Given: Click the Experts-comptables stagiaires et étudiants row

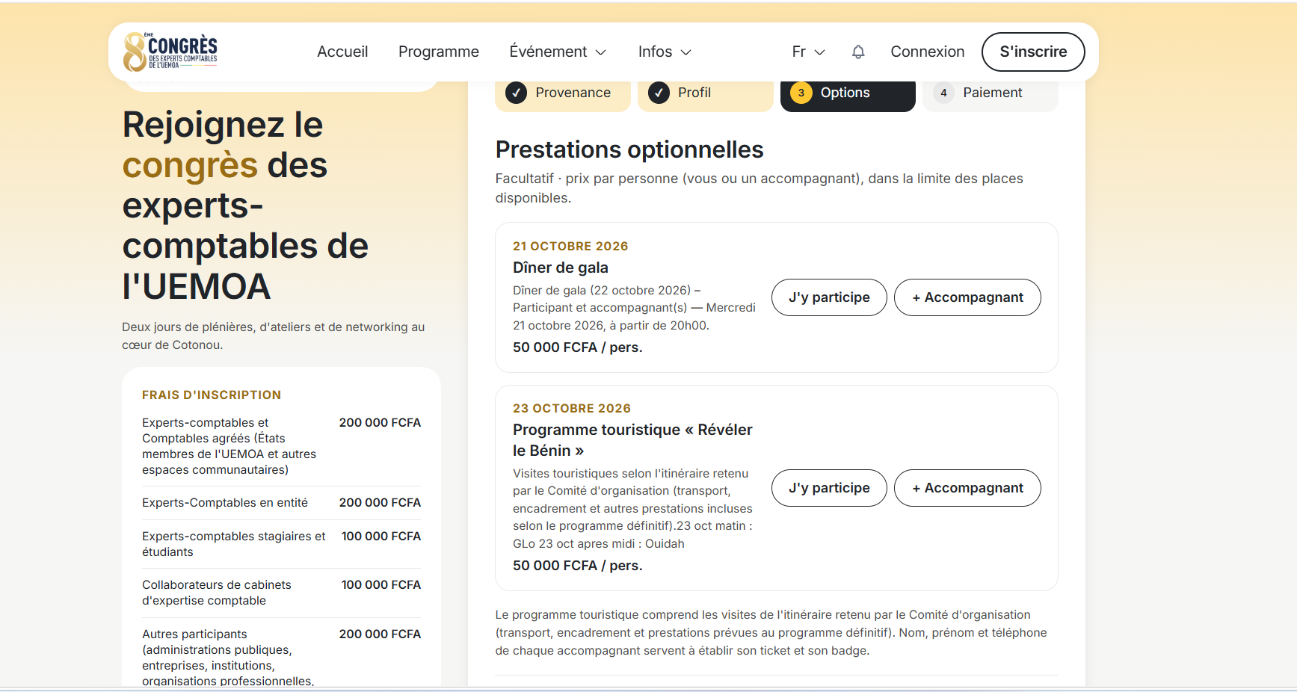Looking at the screenshot, I should [x=281, y=544].
